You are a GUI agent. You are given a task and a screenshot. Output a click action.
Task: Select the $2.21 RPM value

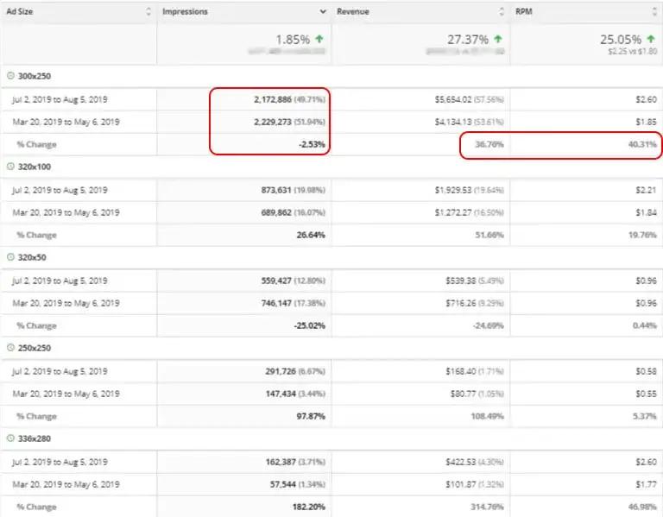646,190
